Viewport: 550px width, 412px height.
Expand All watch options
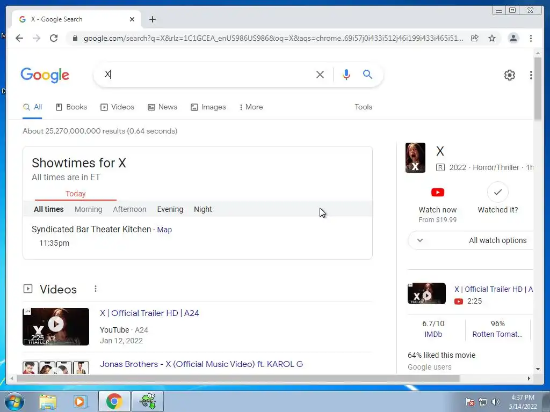[471, 240]
